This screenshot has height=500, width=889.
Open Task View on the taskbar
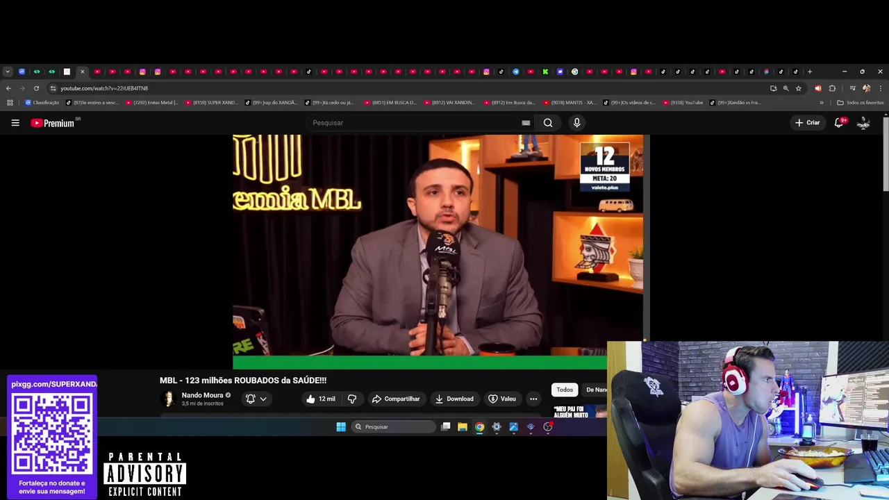click(446, 427)
